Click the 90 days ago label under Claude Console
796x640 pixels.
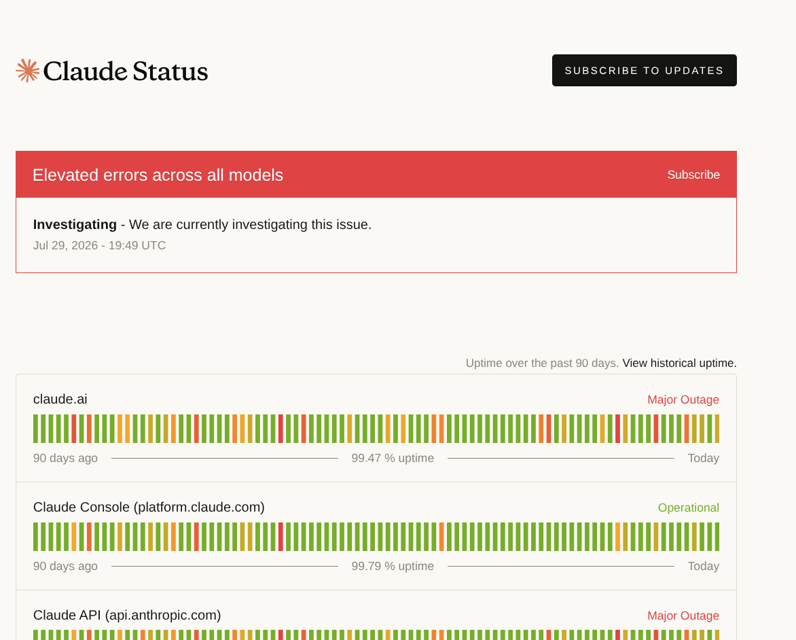click(65, 567)
